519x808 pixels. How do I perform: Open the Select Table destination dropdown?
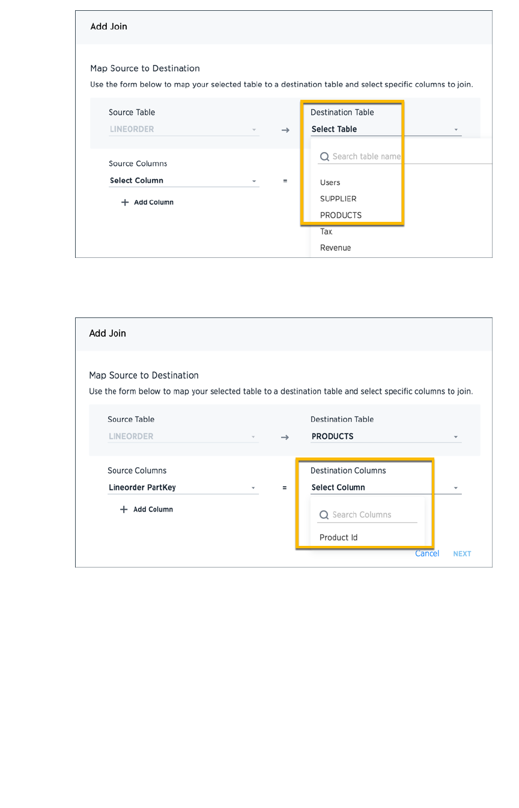point(386,129)
